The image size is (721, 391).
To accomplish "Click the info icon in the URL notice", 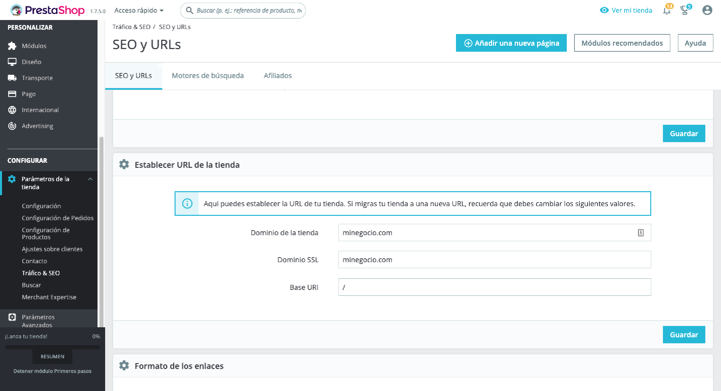I will click(x=187, y=204).
